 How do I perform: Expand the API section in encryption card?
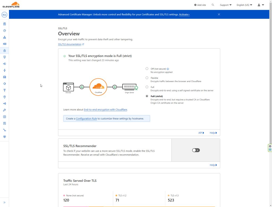point(201,133)
